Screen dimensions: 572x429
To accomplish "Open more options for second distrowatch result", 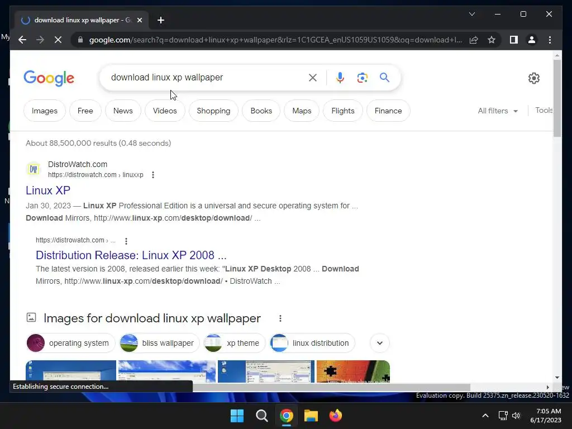I will pos(126,241).
